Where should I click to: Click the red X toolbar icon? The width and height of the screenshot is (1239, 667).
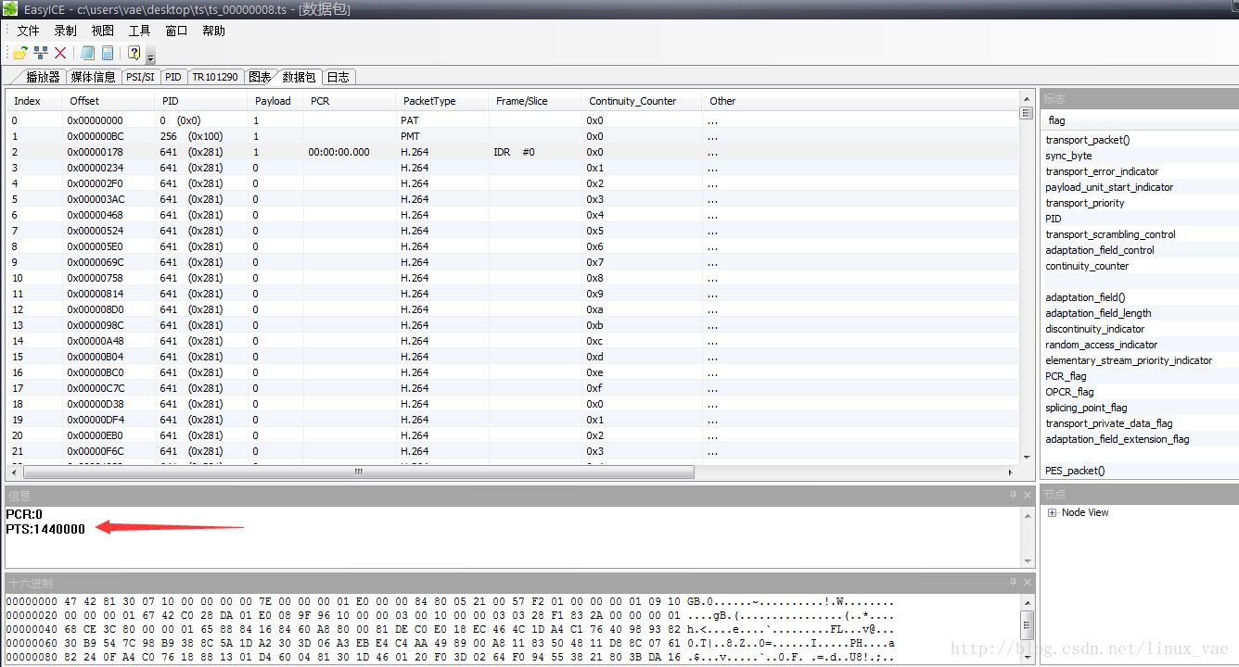click(61, 53)
